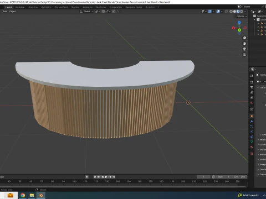
Task: Toggle viewport gizmos display button
Action: click(x=210, y=12)
